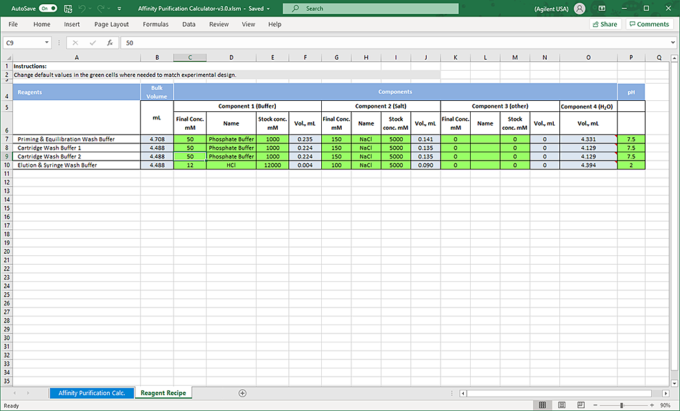Click the Insert Function fx icon
The width and height of the screenshot is (680, 411).
(110, 43)
